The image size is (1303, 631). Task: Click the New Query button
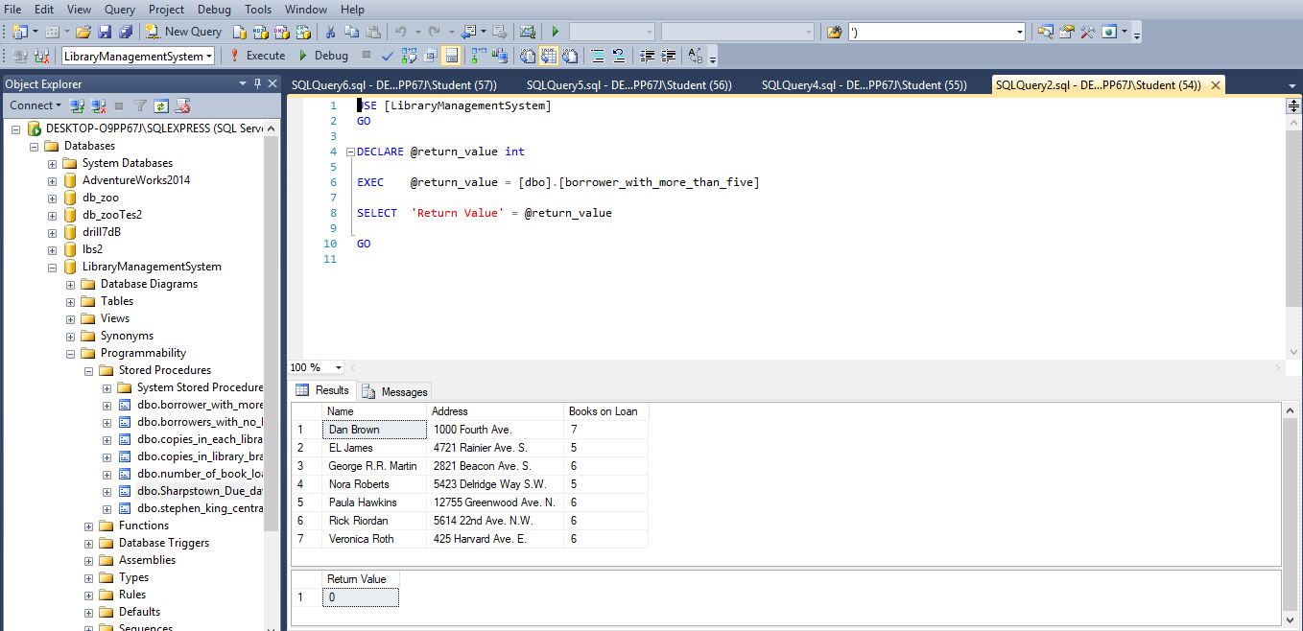182,32
